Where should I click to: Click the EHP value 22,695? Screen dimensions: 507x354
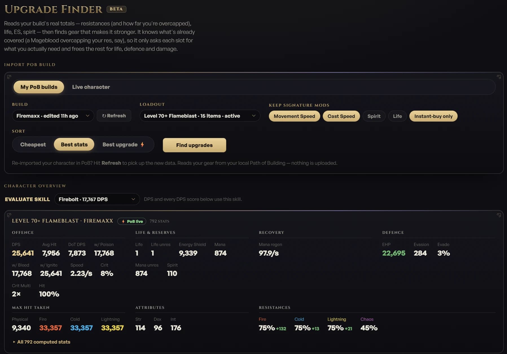point(394,253)
